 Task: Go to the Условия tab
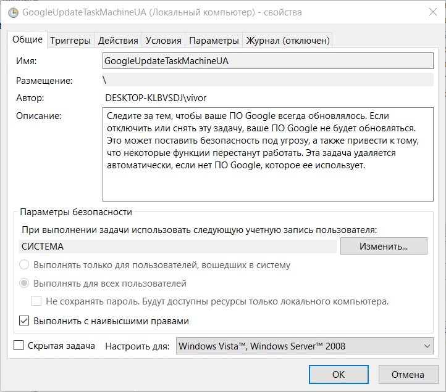[x=163, y=41]
